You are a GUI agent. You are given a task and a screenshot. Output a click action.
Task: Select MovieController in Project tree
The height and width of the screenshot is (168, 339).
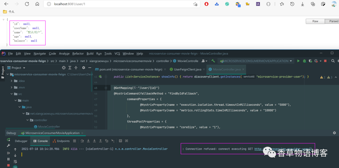pyautogui.click(x=47, y=126)
